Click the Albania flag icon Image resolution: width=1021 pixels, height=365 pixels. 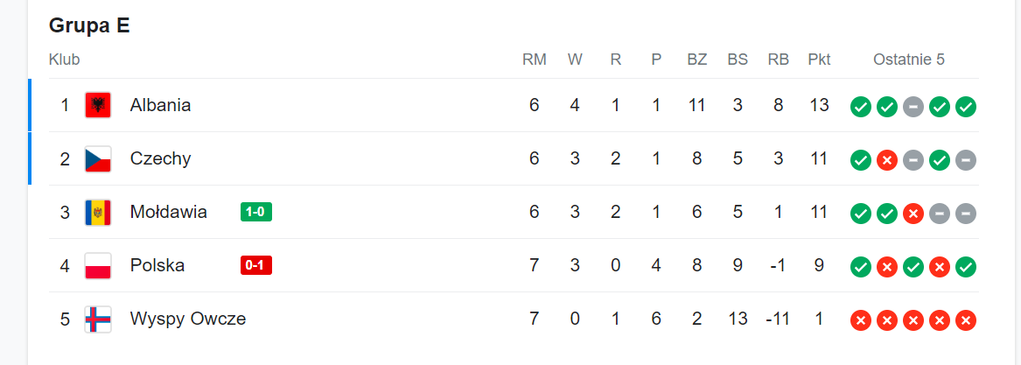coord(98,105)
